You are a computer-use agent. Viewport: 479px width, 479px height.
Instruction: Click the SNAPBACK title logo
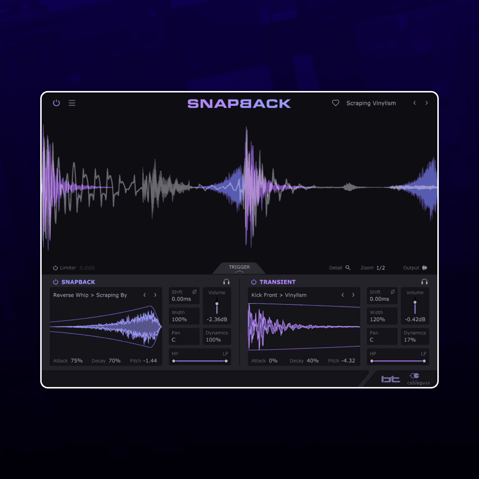(x=239, y=103)
